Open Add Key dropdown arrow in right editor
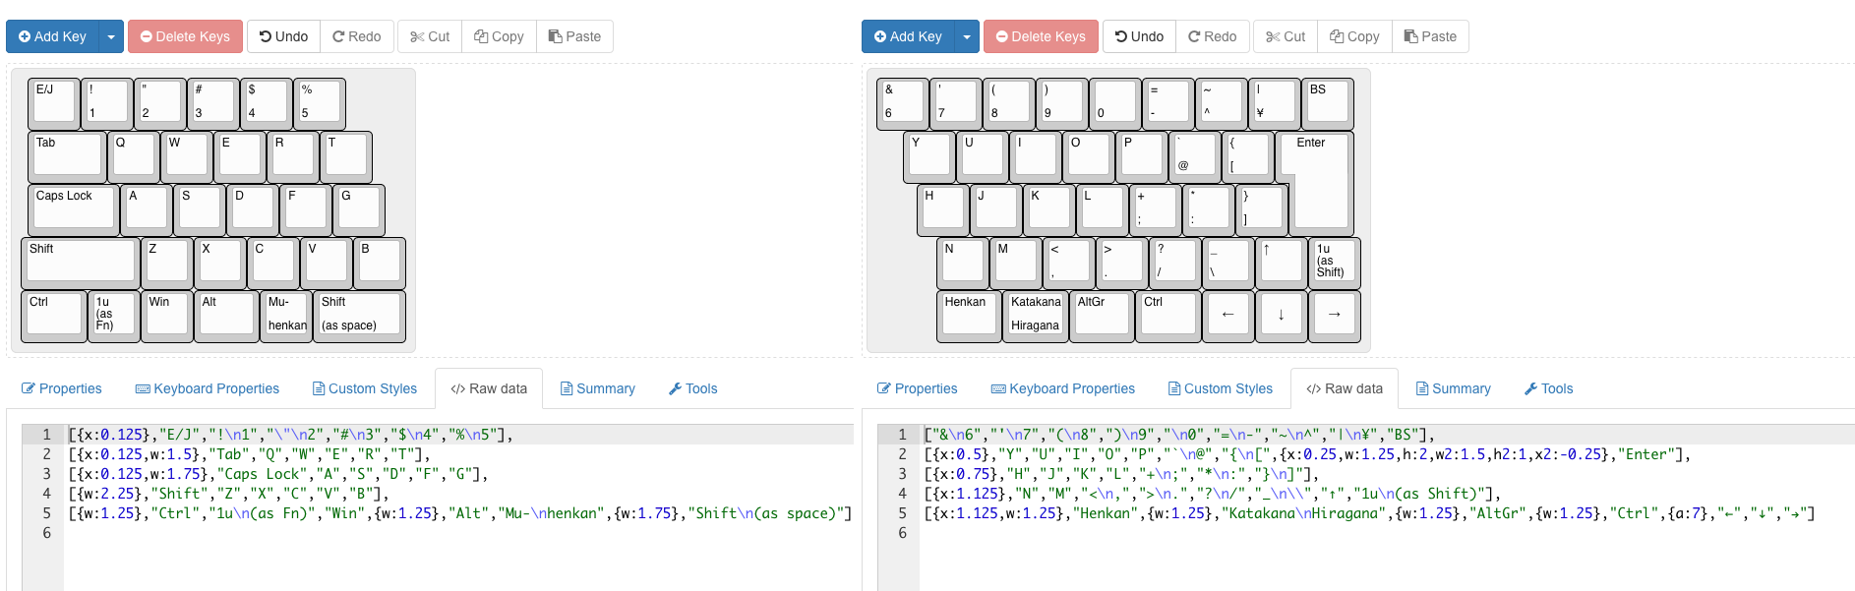The image size is (1855, 591). [967, 36]
